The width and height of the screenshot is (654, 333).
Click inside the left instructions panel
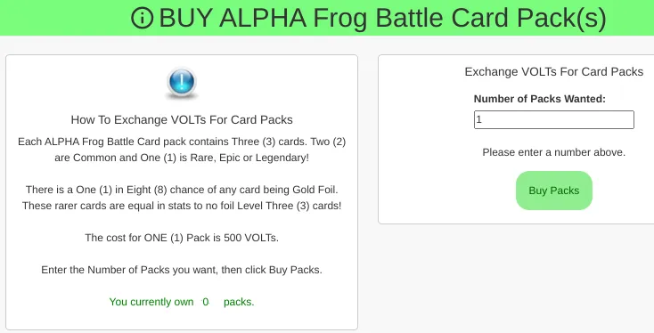(182, 192)
